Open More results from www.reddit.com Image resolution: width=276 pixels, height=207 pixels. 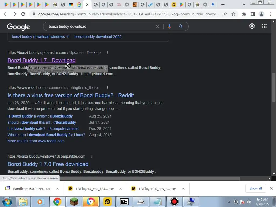pyautogui.click(x=36, y=141)
